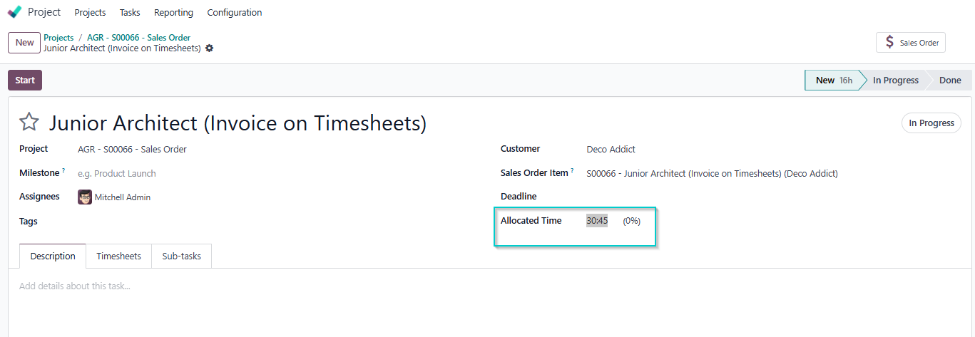Viewport: 975px width, 337px height.
Task: Click the New record button
Action: tap(24, 43)
